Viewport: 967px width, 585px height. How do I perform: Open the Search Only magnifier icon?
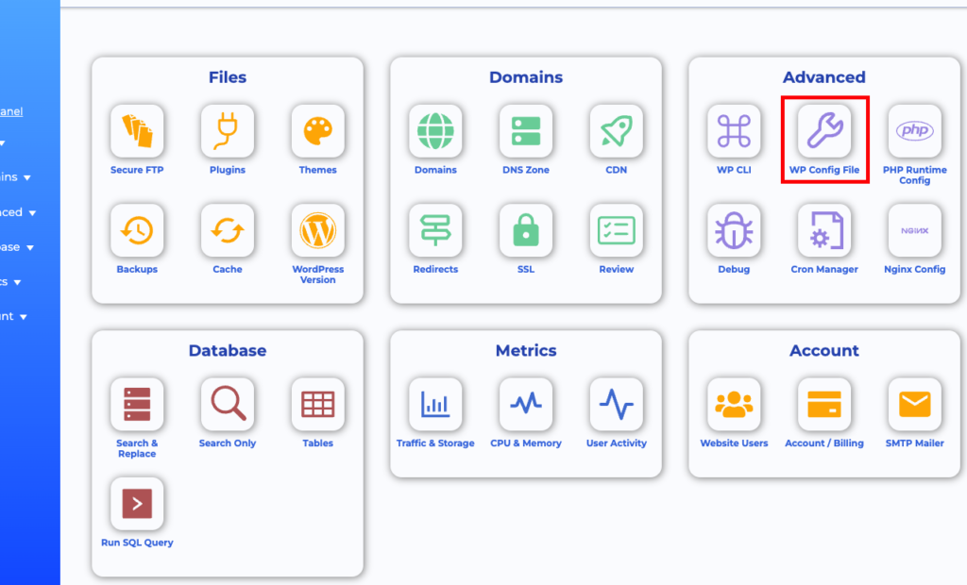227,405
